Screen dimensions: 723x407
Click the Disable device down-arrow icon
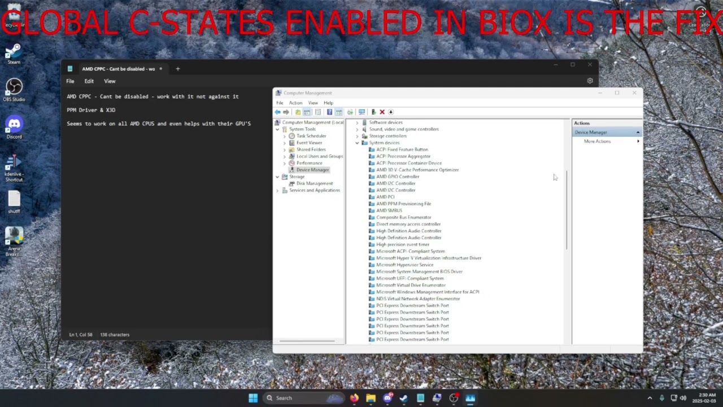coord(390,112)
